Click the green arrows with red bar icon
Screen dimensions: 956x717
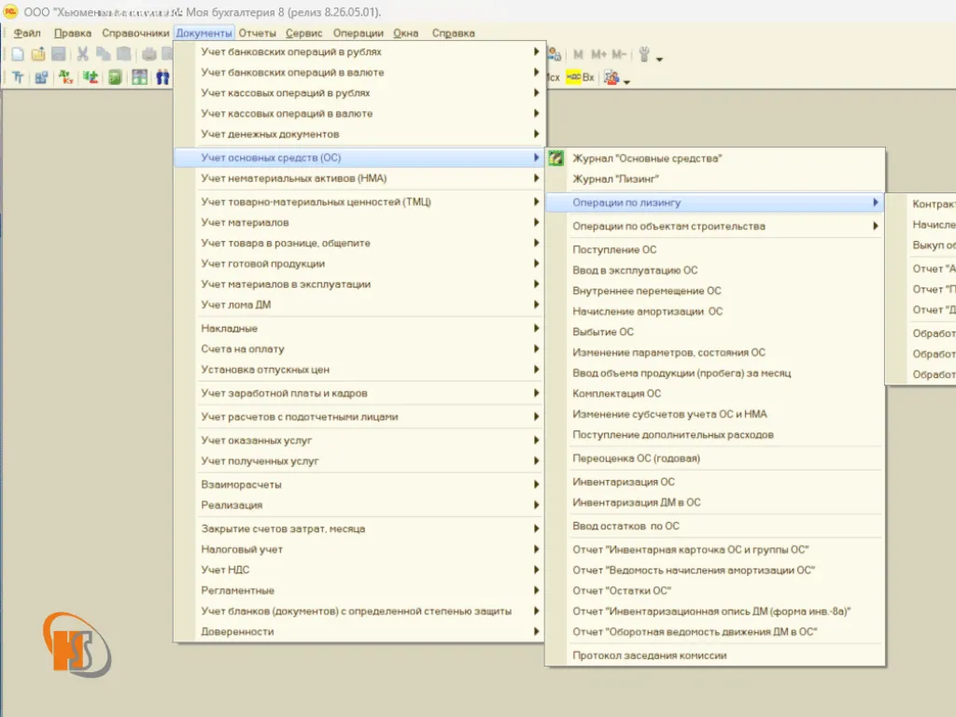[91, 77]
